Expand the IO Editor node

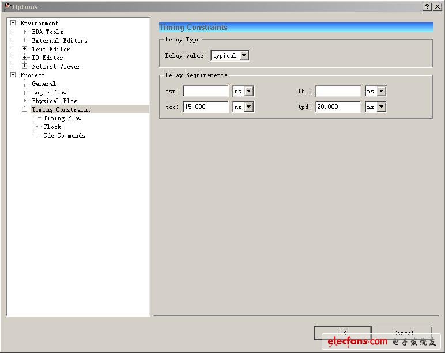coord(25,58)
